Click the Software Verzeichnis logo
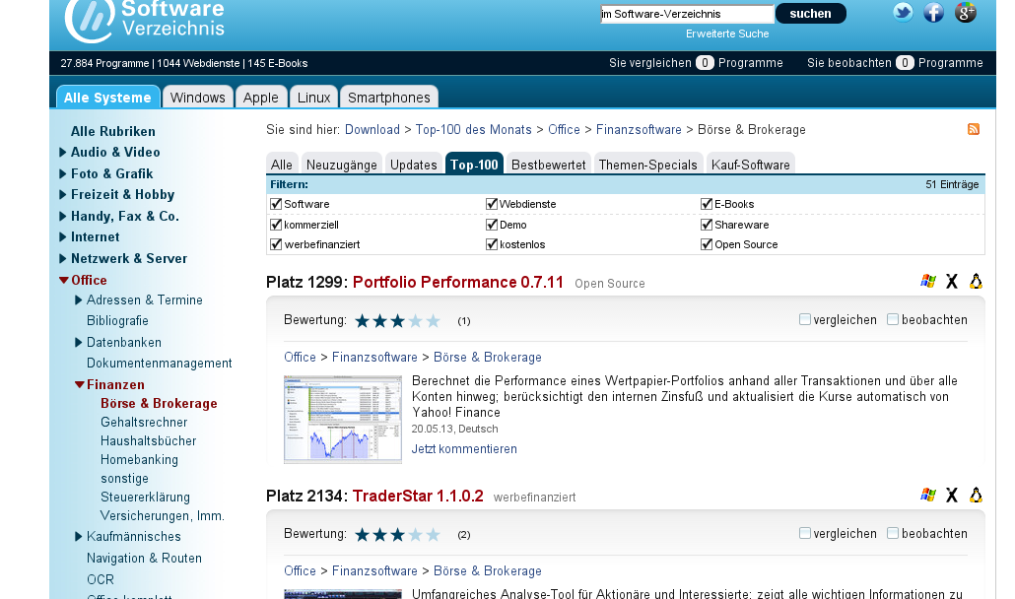 [x=145, y=21]
